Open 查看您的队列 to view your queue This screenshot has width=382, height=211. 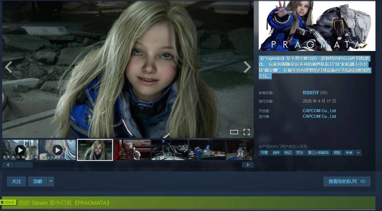(x=347, y=181)
